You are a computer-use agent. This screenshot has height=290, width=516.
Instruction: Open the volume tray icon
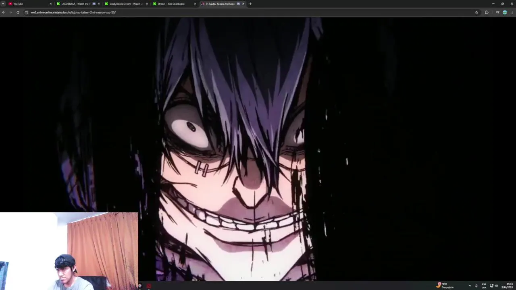coord(496,286)
